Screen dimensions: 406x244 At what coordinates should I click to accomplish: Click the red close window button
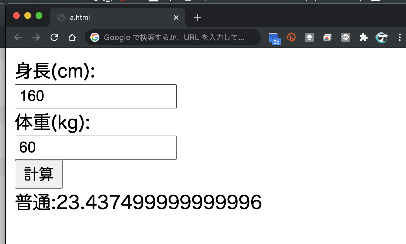[x=16, y=16]
